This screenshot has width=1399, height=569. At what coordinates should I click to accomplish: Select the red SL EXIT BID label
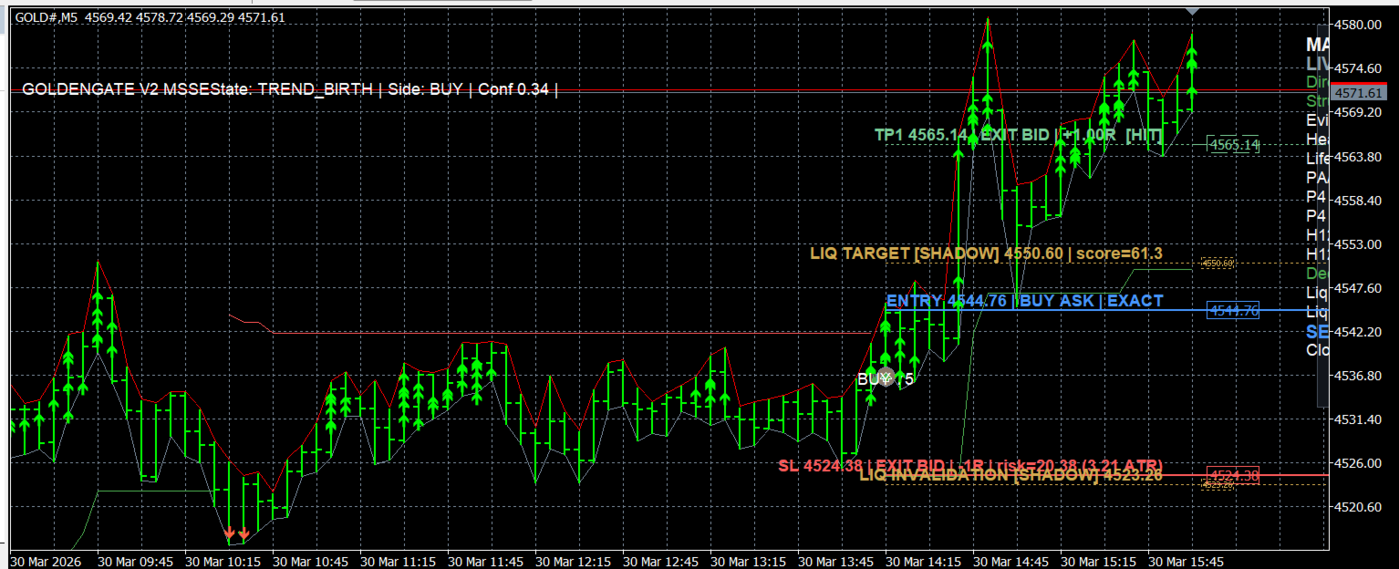click(970, 465)
